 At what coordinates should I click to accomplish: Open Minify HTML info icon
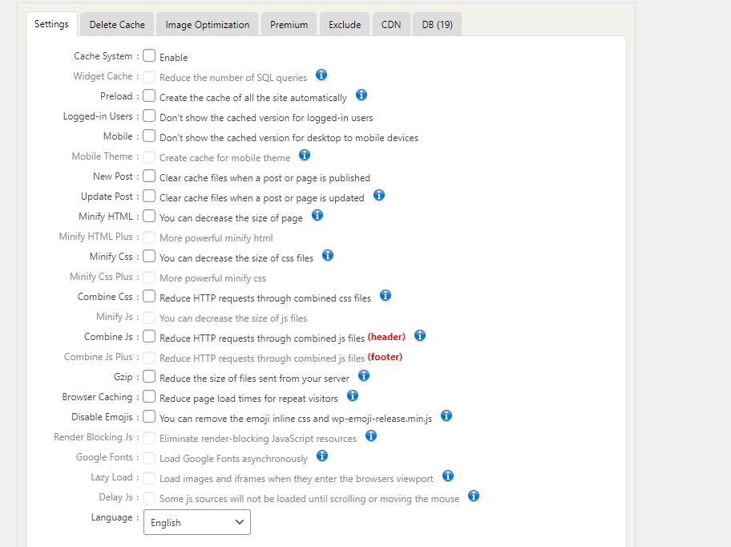pos(317,215)
